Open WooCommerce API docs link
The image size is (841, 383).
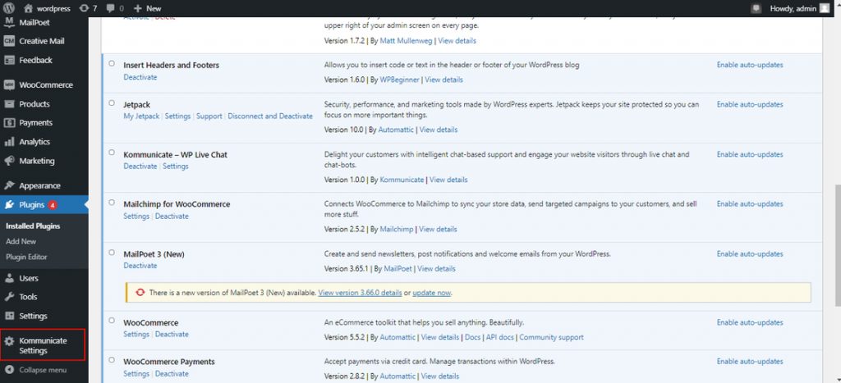(499, 337)
